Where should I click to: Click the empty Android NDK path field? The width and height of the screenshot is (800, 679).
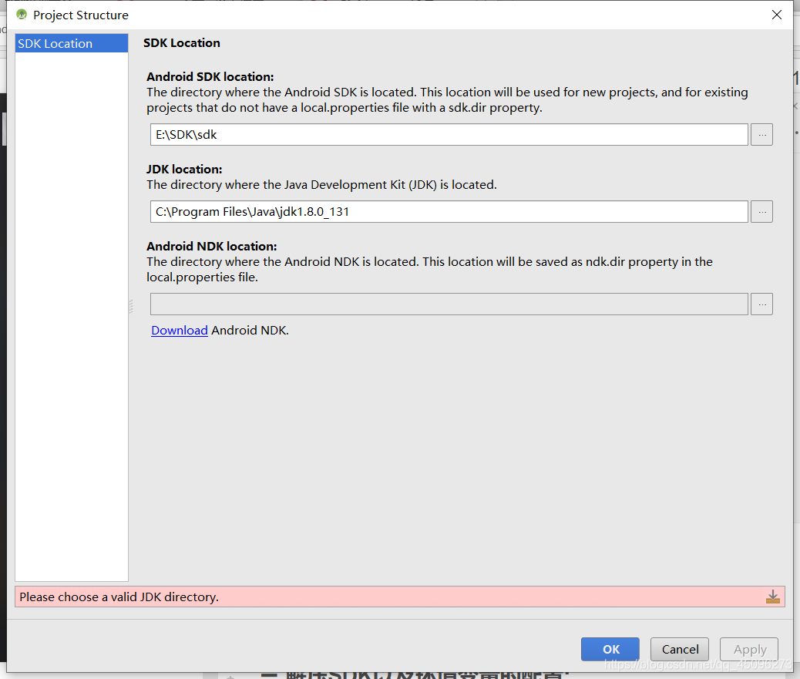coord(449,304)
